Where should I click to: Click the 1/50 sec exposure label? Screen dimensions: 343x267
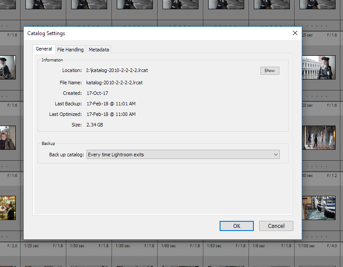pos(214,246)
